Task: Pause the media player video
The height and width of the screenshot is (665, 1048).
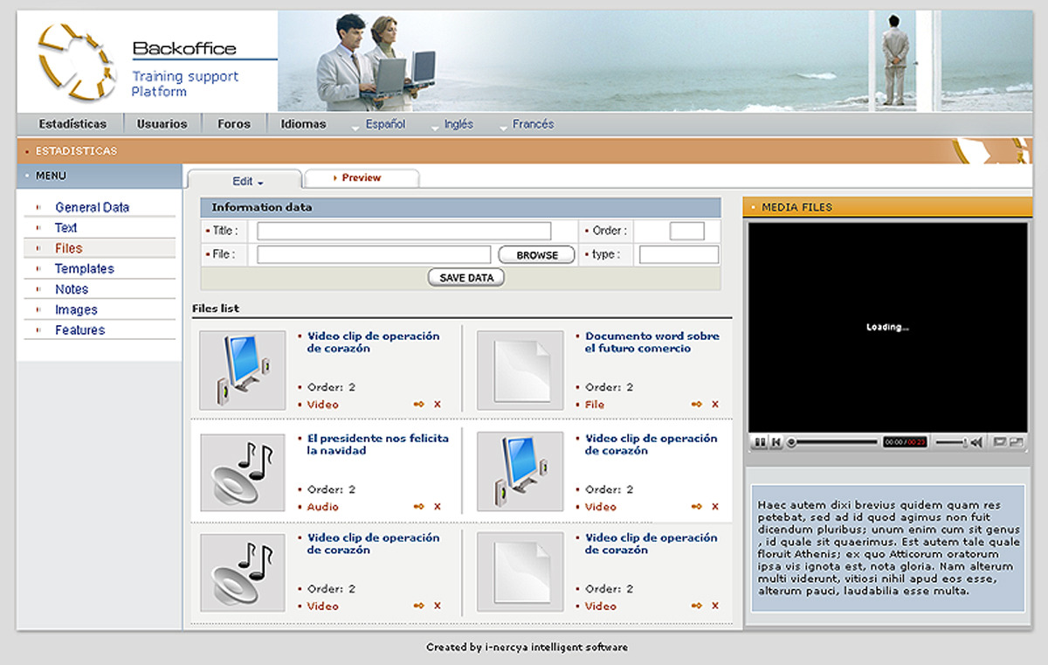Action: [x=760, y=443]
